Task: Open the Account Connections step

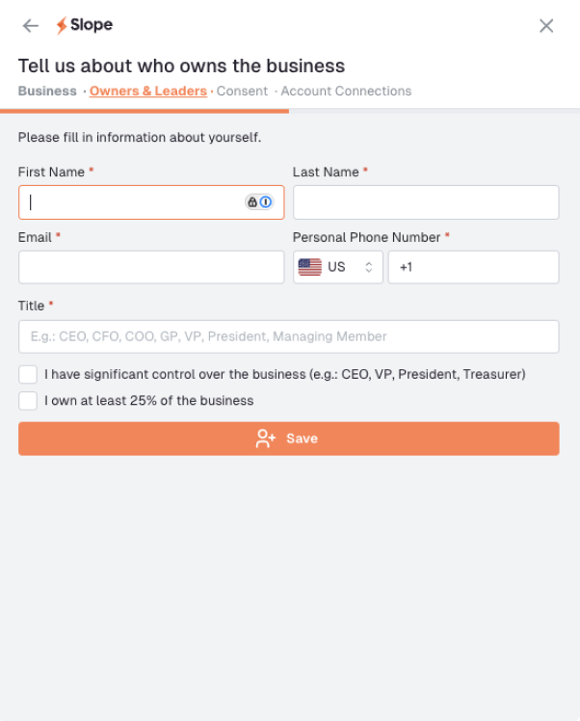Action: [346, 92]
